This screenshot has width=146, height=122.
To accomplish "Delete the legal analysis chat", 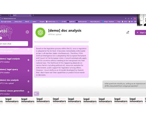I will [28, 60].
